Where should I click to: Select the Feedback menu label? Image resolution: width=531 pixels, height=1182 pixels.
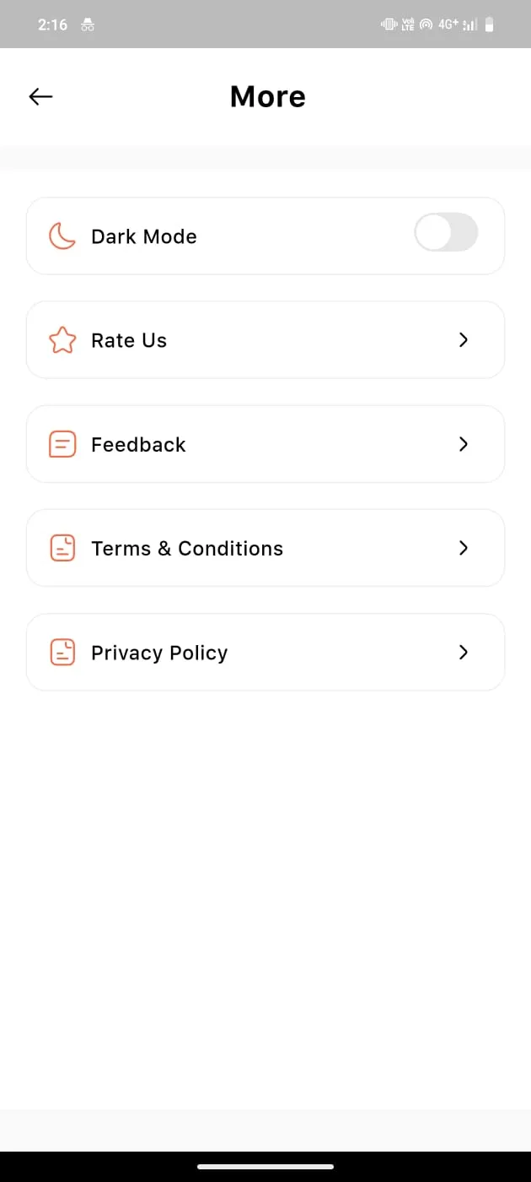point(138,444)
